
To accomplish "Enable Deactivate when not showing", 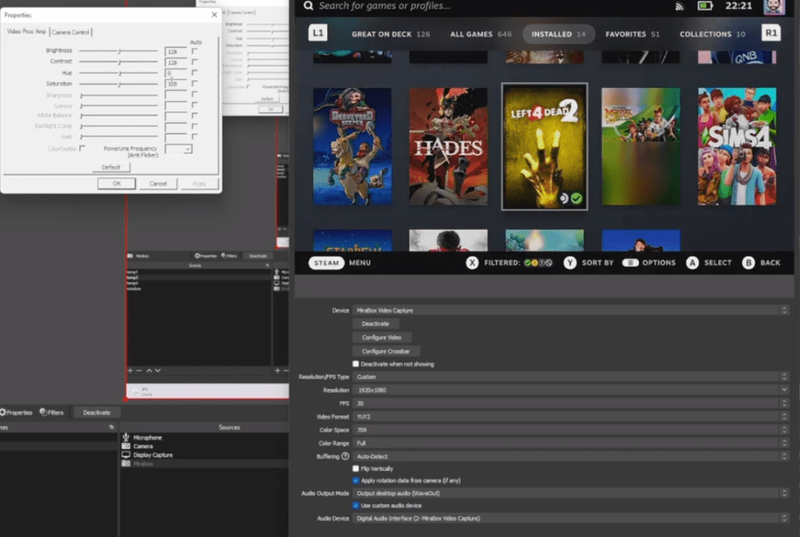I will click(355, 363).
